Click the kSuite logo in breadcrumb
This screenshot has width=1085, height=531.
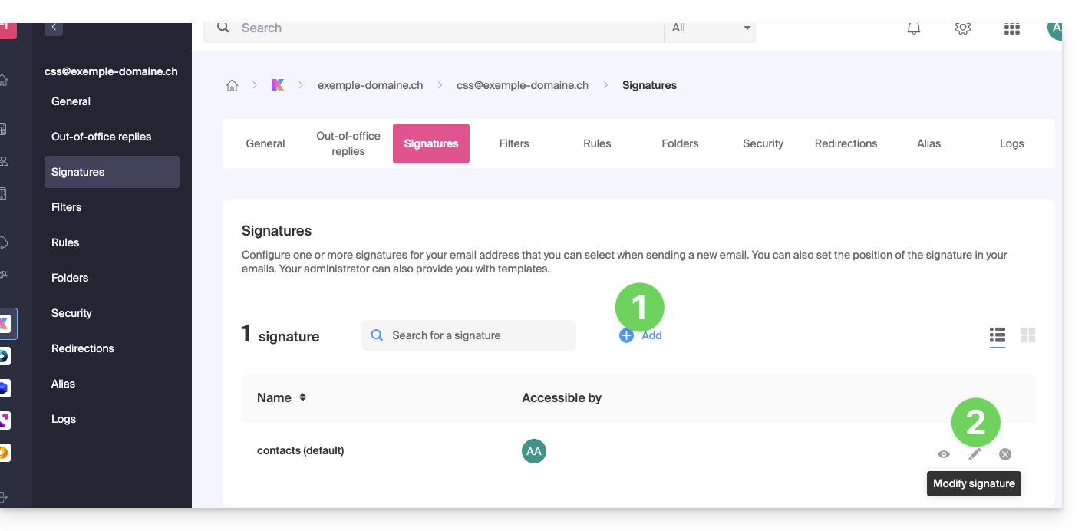(x=278, y=85)
